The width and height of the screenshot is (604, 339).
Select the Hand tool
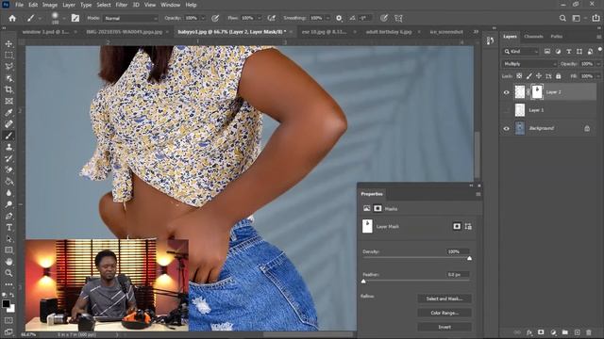pos(8,262)
